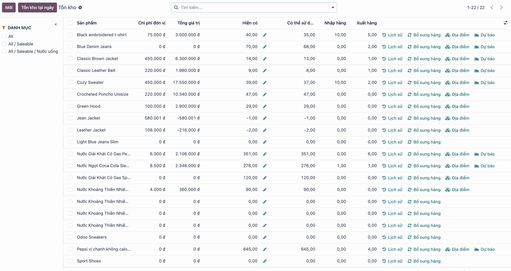The height and width of the screenshot is (271, 511).
Task: Enable the All / Saleable category filter
Action: [x=4, y=44]
